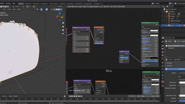Screen dimensions: 185x104
Task: Open Object menu in 3D viewport
Action: 19,10
